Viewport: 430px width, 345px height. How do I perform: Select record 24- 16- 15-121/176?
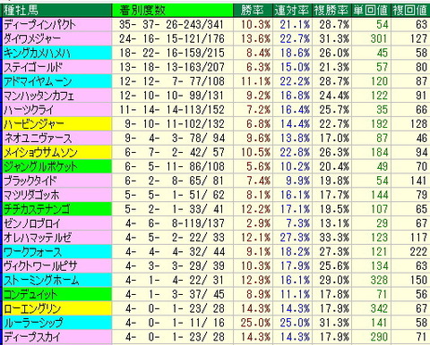[172, 38]
